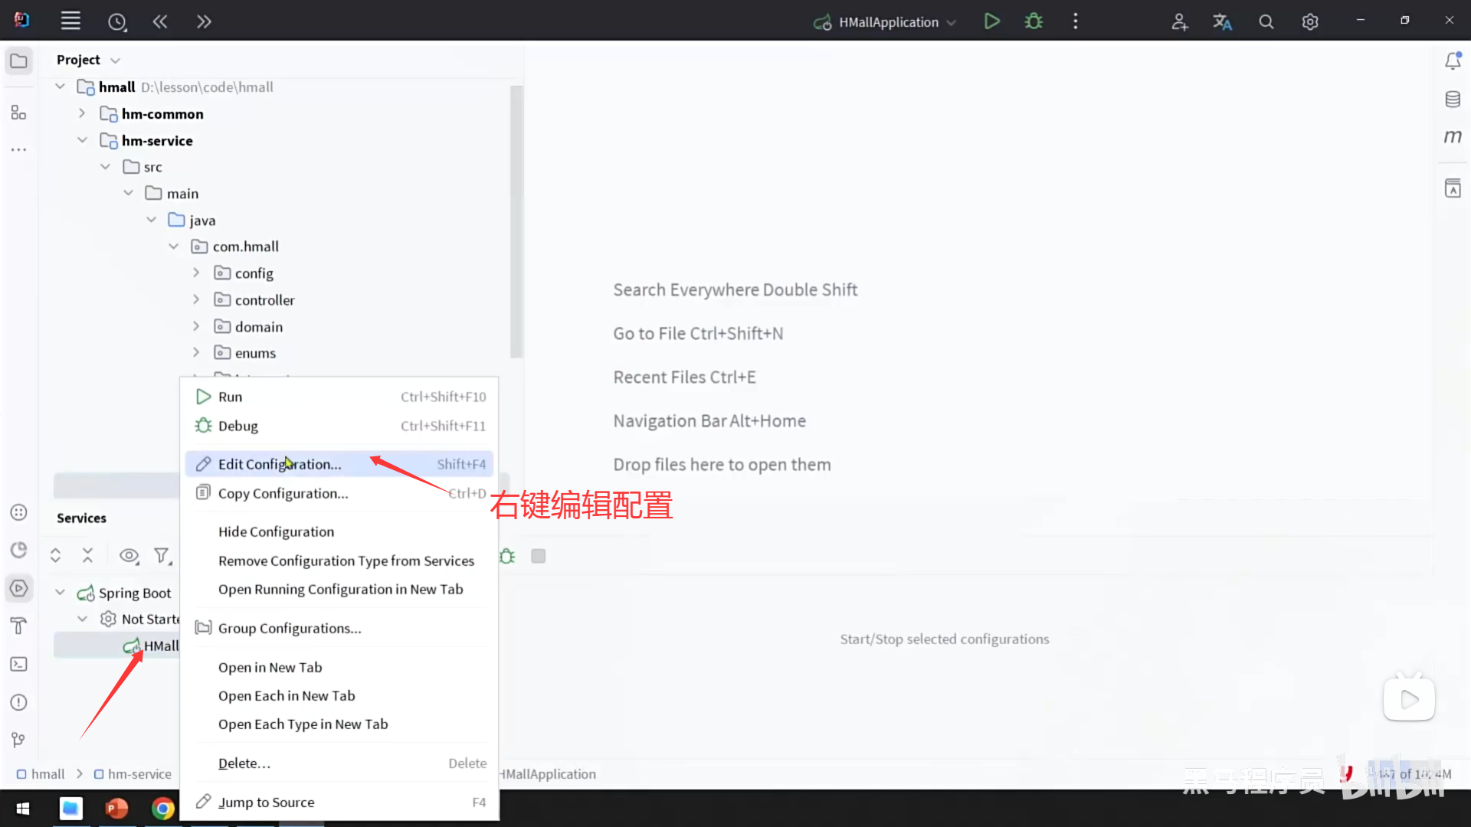The width and height of the screenshot is (1471, 827).
Task: Open the Database panel on right sidebar
Action: coord(1453,99)
